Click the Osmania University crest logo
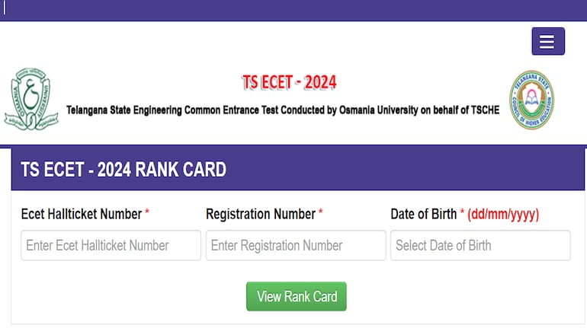Viewport: 587px width, 328px height. (31, 99)
